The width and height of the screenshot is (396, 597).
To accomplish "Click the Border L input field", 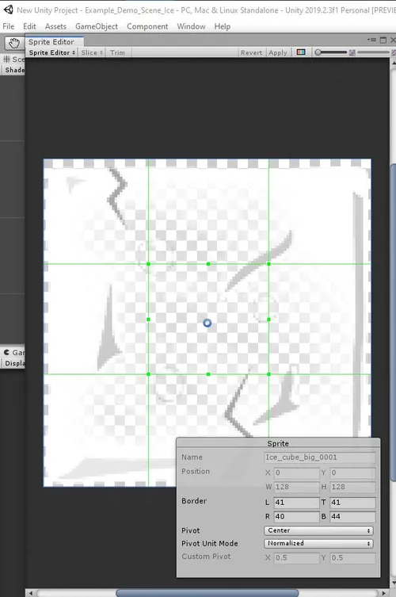I will (x=296, y=502).
